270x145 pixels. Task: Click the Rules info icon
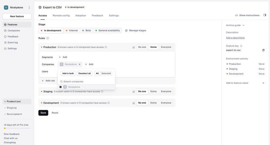point(48,38)
